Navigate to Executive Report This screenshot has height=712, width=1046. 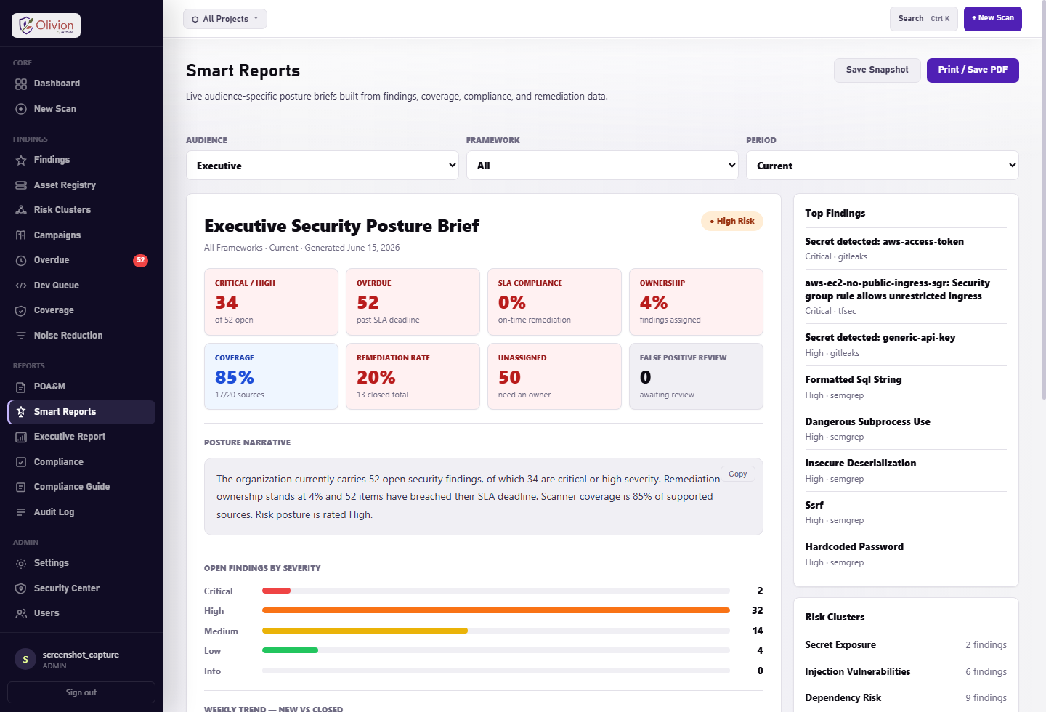(81, 437)
